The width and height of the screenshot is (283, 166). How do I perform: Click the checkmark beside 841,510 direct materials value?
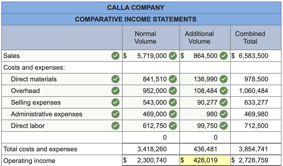(x=172, y=79)
